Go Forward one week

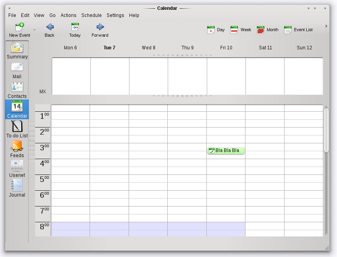click(x=100, y=30)
